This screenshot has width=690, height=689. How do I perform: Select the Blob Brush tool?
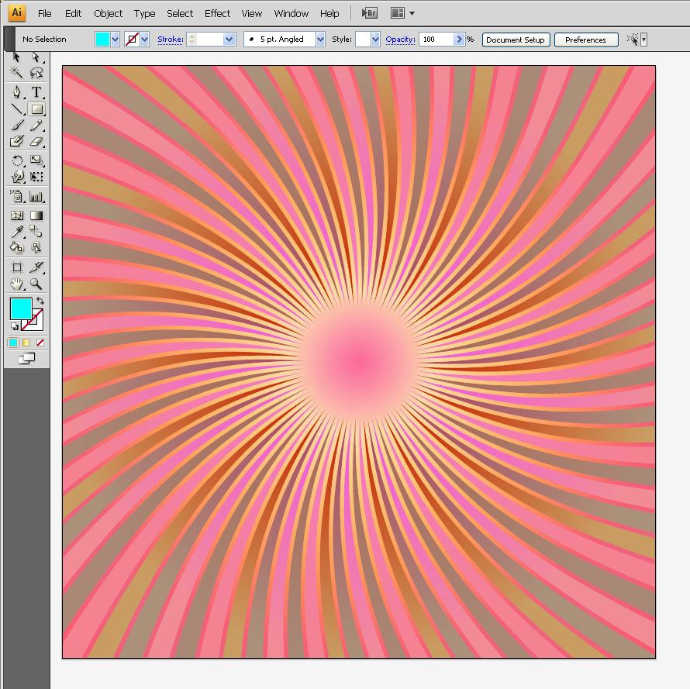pos(16,141)
